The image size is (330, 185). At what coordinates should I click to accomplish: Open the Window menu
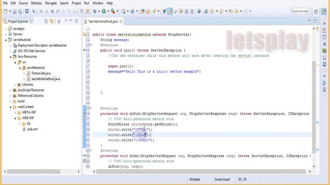(x=98, y=3)
